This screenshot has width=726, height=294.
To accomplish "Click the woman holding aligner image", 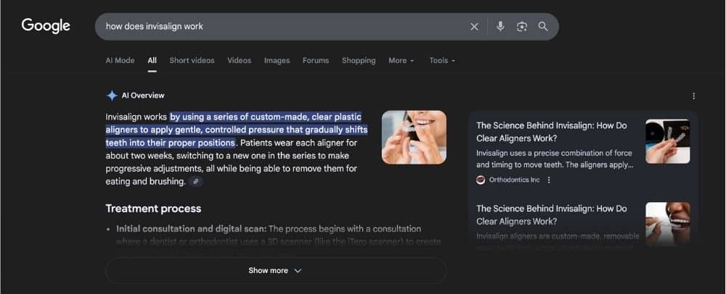I will point(414,137).
